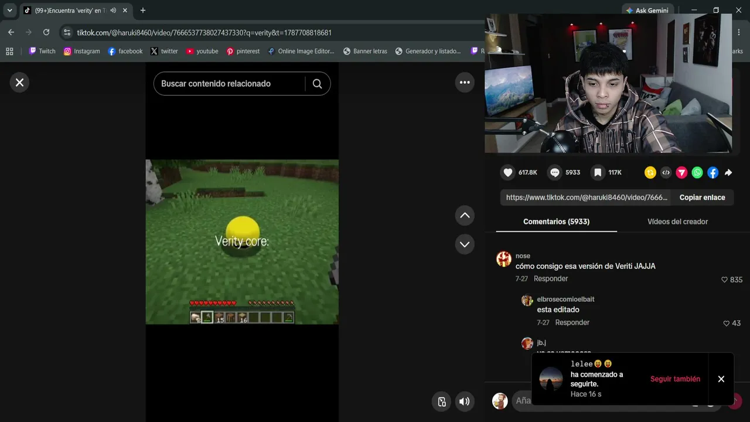Click the paused Minecraft video
Viewport: 750px width, 422px height.
(x=242, y=241)
